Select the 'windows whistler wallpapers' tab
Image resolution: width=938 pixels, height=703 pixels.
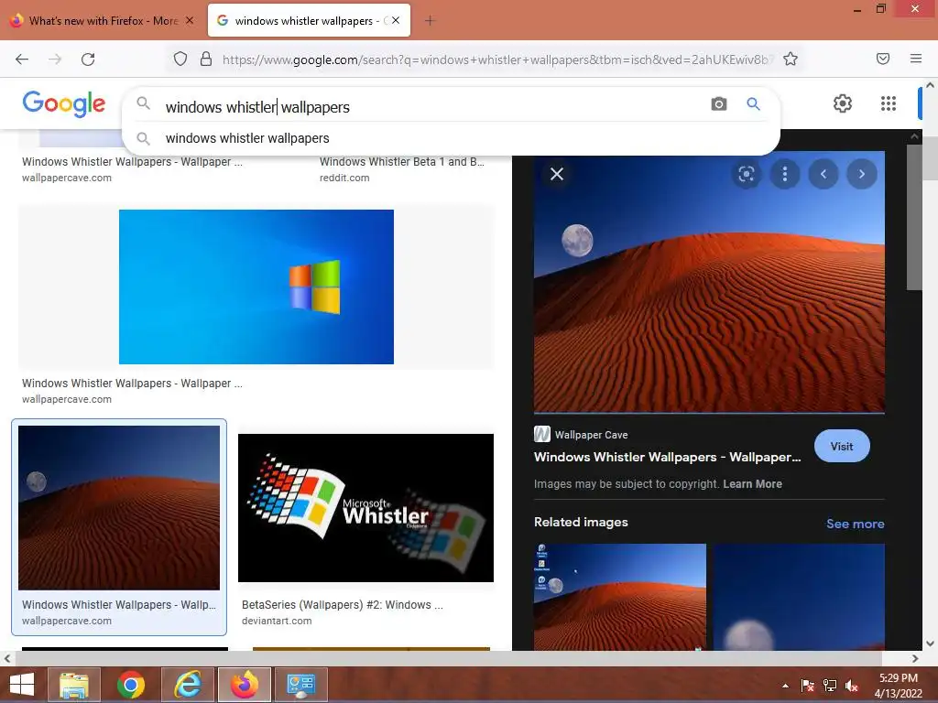[x=309, y=21]
